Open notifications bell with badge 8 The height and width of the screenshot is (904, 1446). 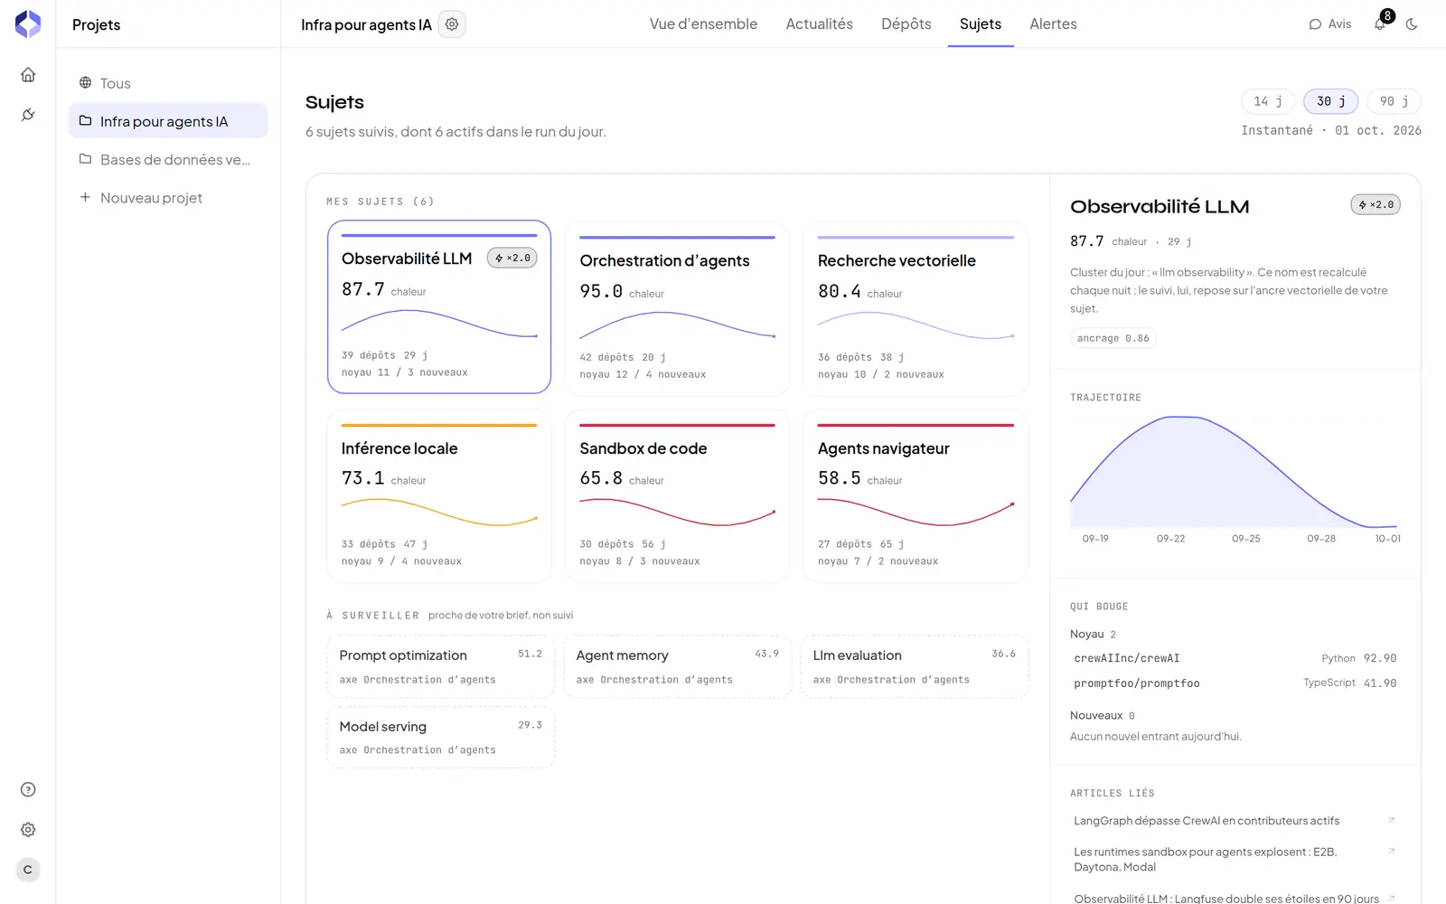pyautogui.click(x=1381, y=24)
